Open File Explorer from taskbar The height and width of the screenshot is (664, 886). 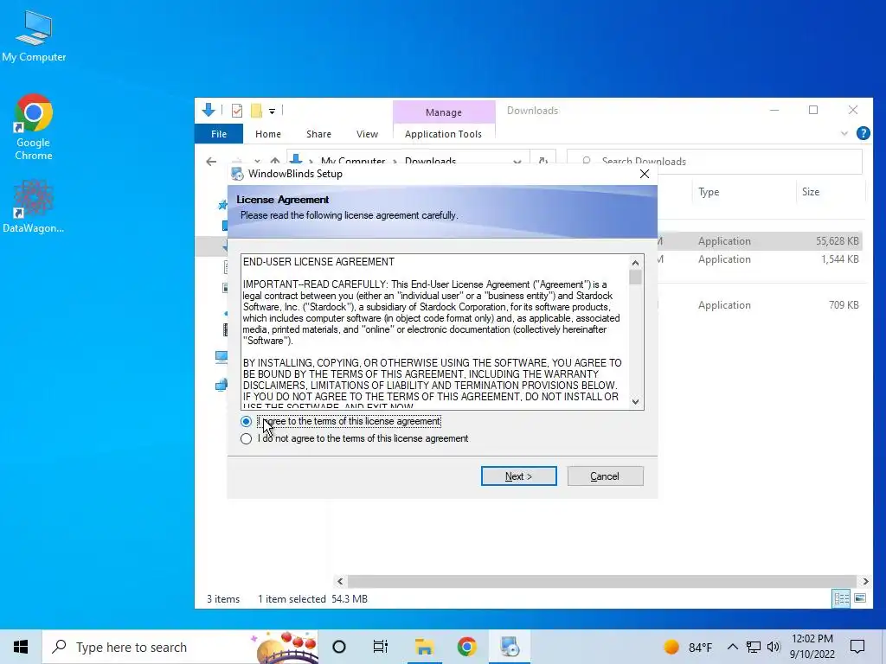click(424, 647)
